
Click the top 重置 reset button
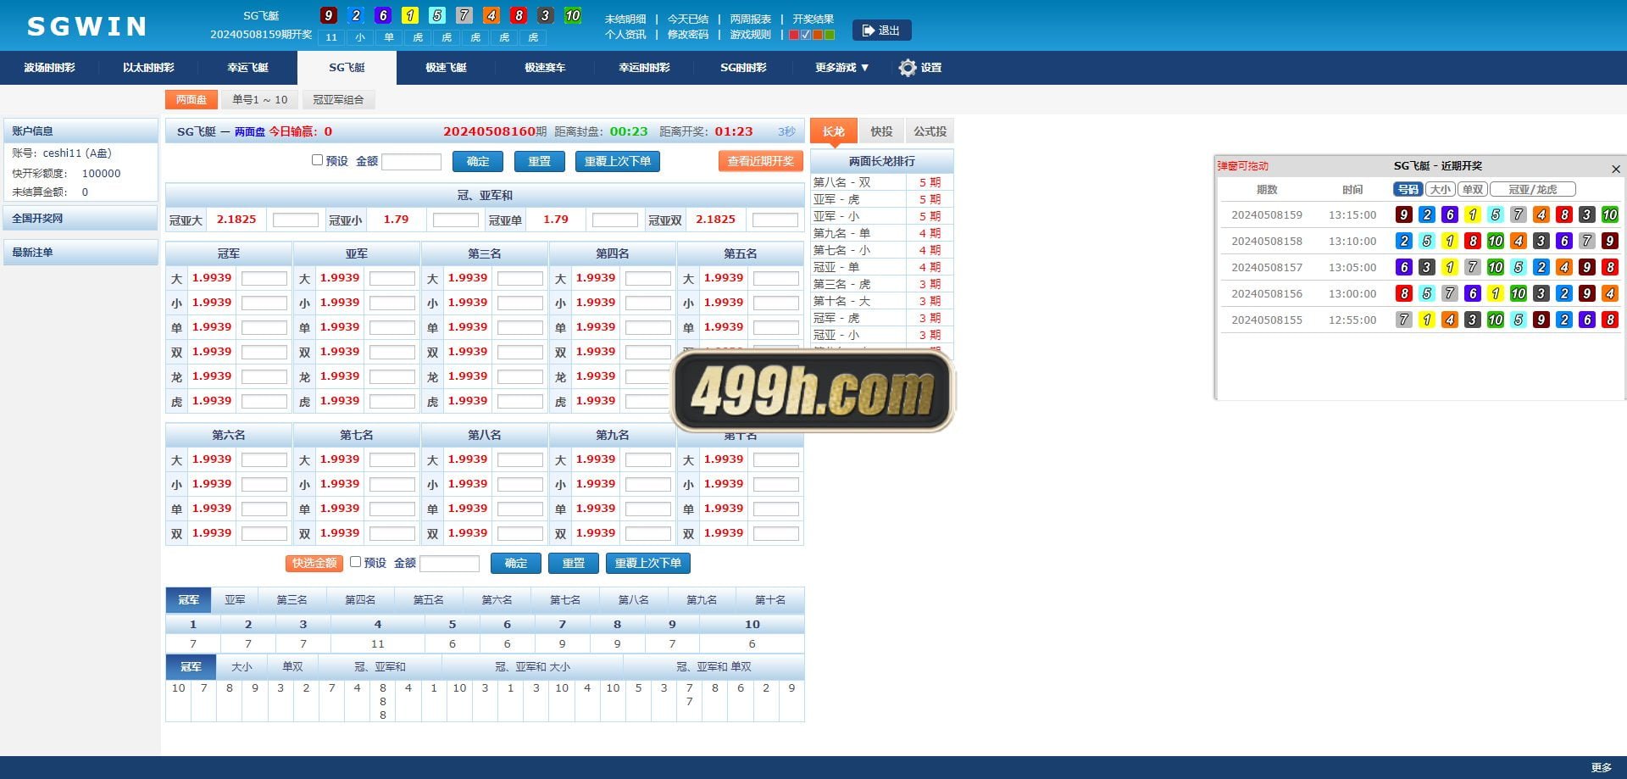(540, 161)
